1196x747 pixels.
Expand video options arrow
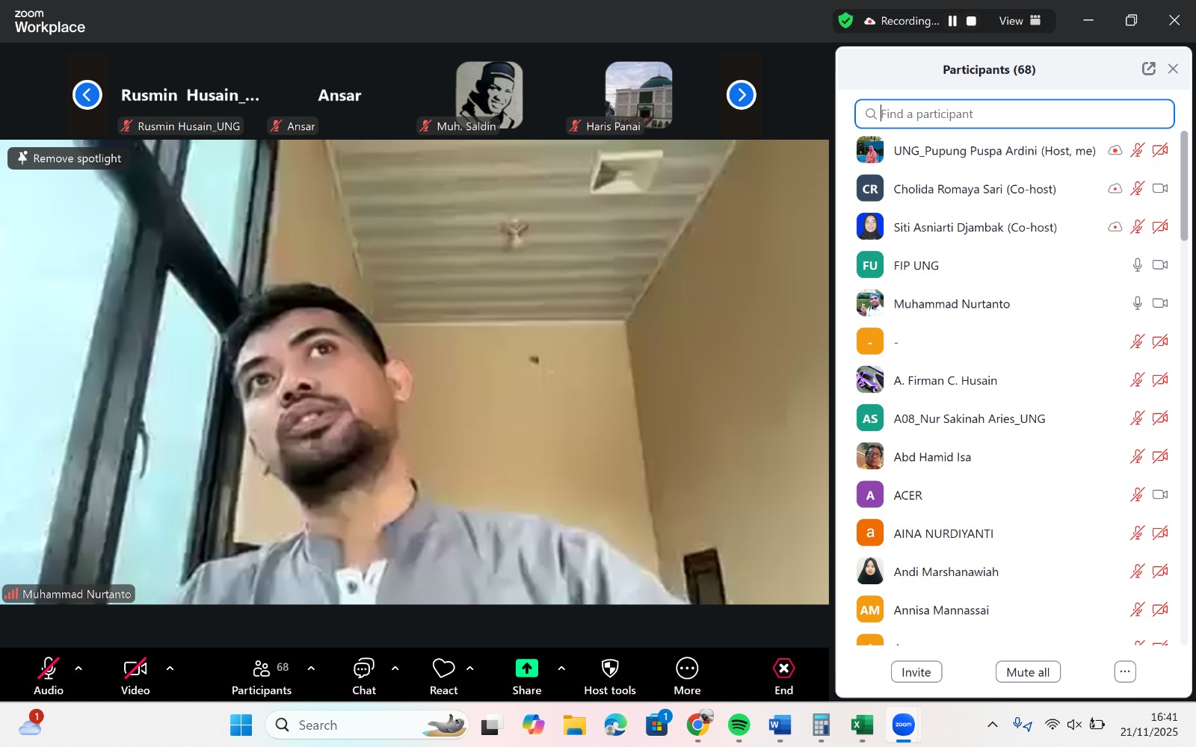click(x=170, y=668)
